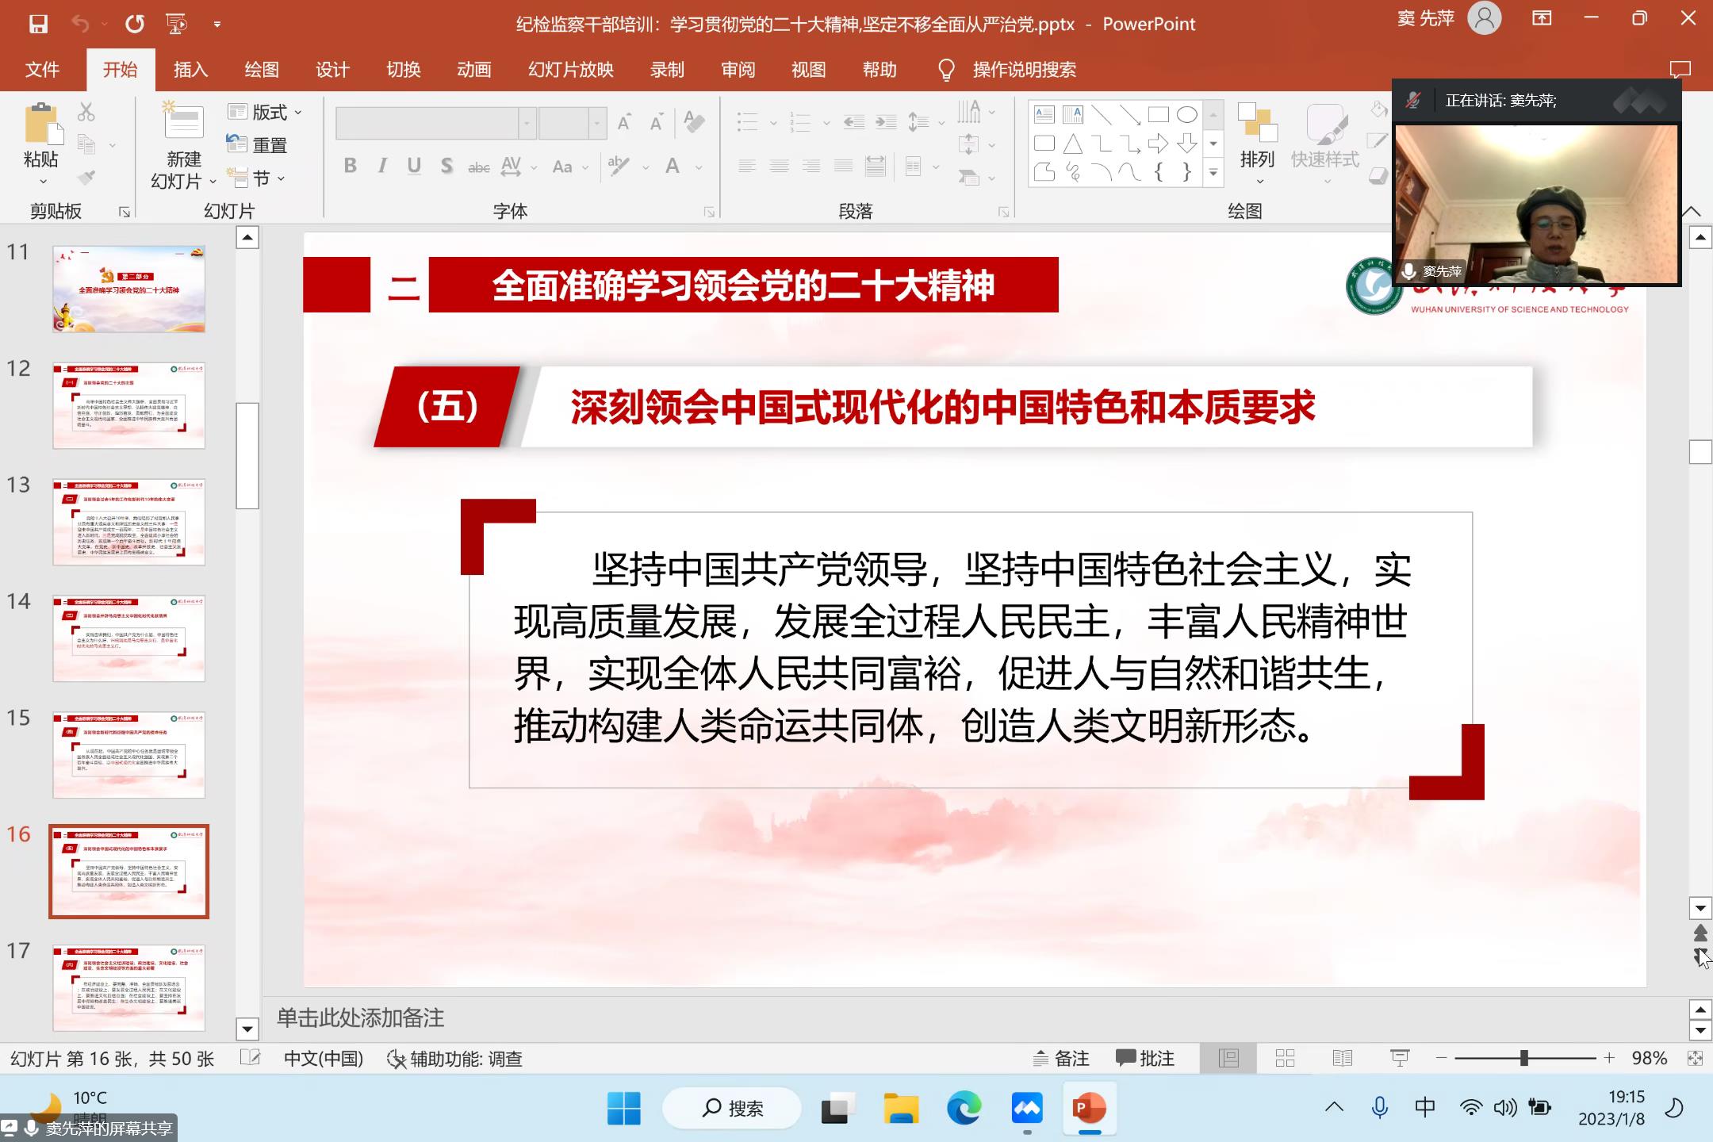Viewport: 1713px width, 1142px height.
Task: Click the Save icon in title bar
Action: (38, 24)
